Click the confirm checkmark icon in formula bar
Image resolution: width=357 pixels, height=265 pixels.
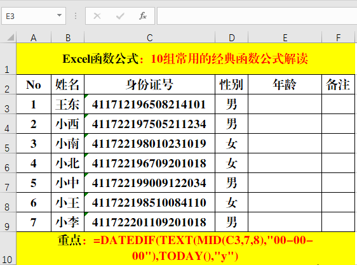120,16
